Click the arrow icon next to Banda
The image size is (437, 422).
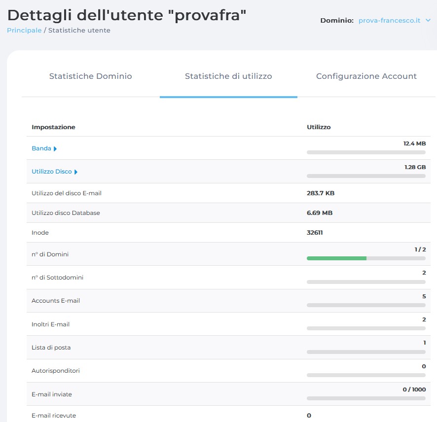[x=55, y=148]
